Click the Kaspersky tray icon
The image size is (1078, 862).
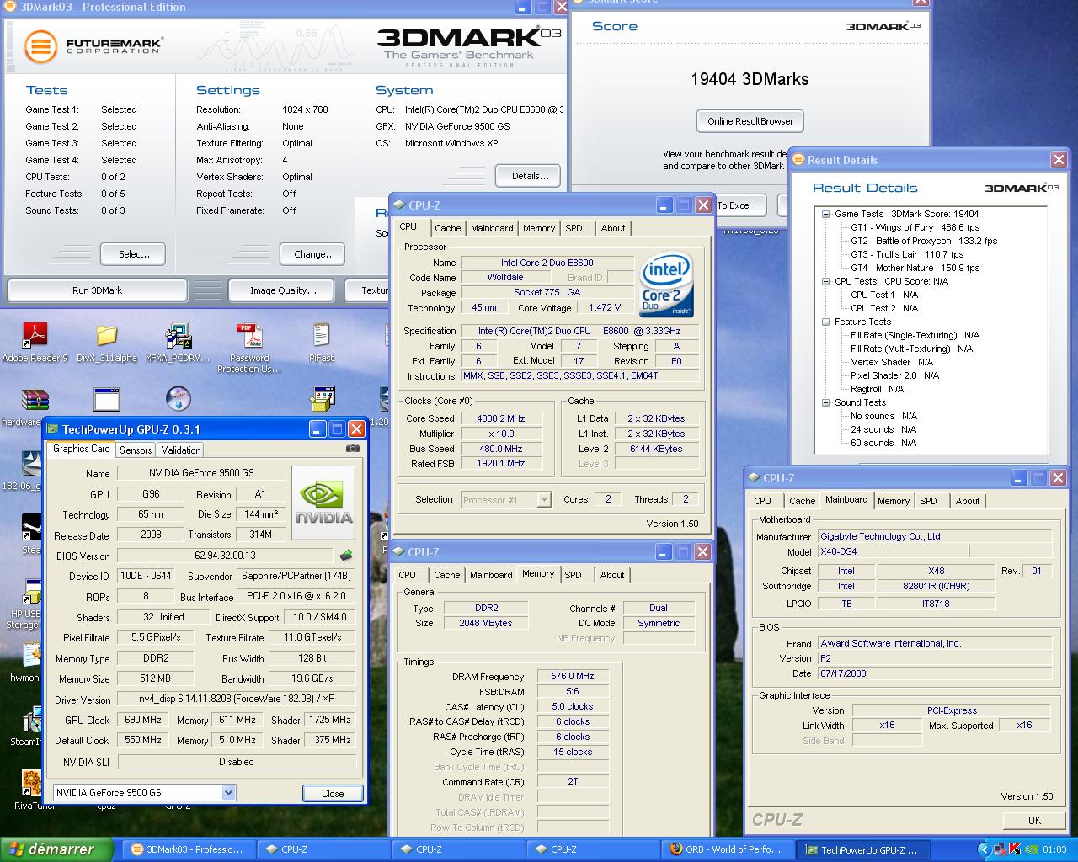(x=1014, y=849)
